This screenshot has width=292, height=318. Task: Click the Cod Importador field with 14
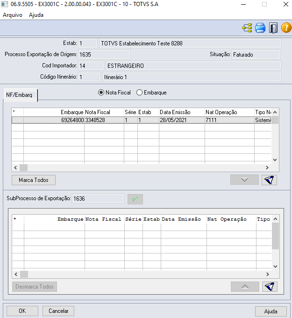91,66
